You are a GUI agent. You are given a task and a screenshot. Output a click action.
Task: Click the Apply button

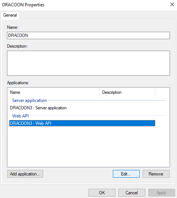tap(162, 193)
